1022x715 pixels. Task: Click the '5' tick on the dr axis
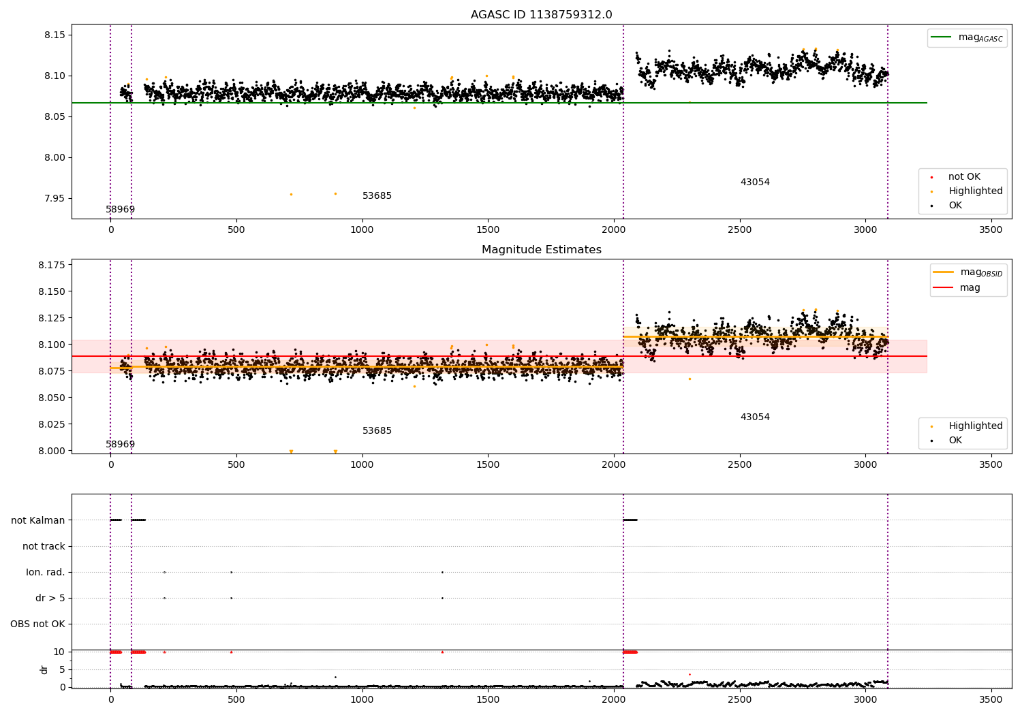point(63,669)
